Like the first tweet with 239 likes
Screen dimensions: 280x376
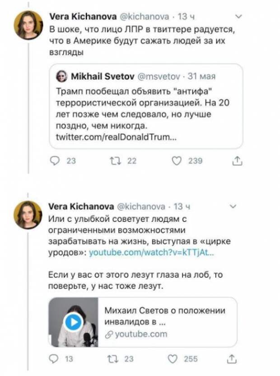(177, 161)
